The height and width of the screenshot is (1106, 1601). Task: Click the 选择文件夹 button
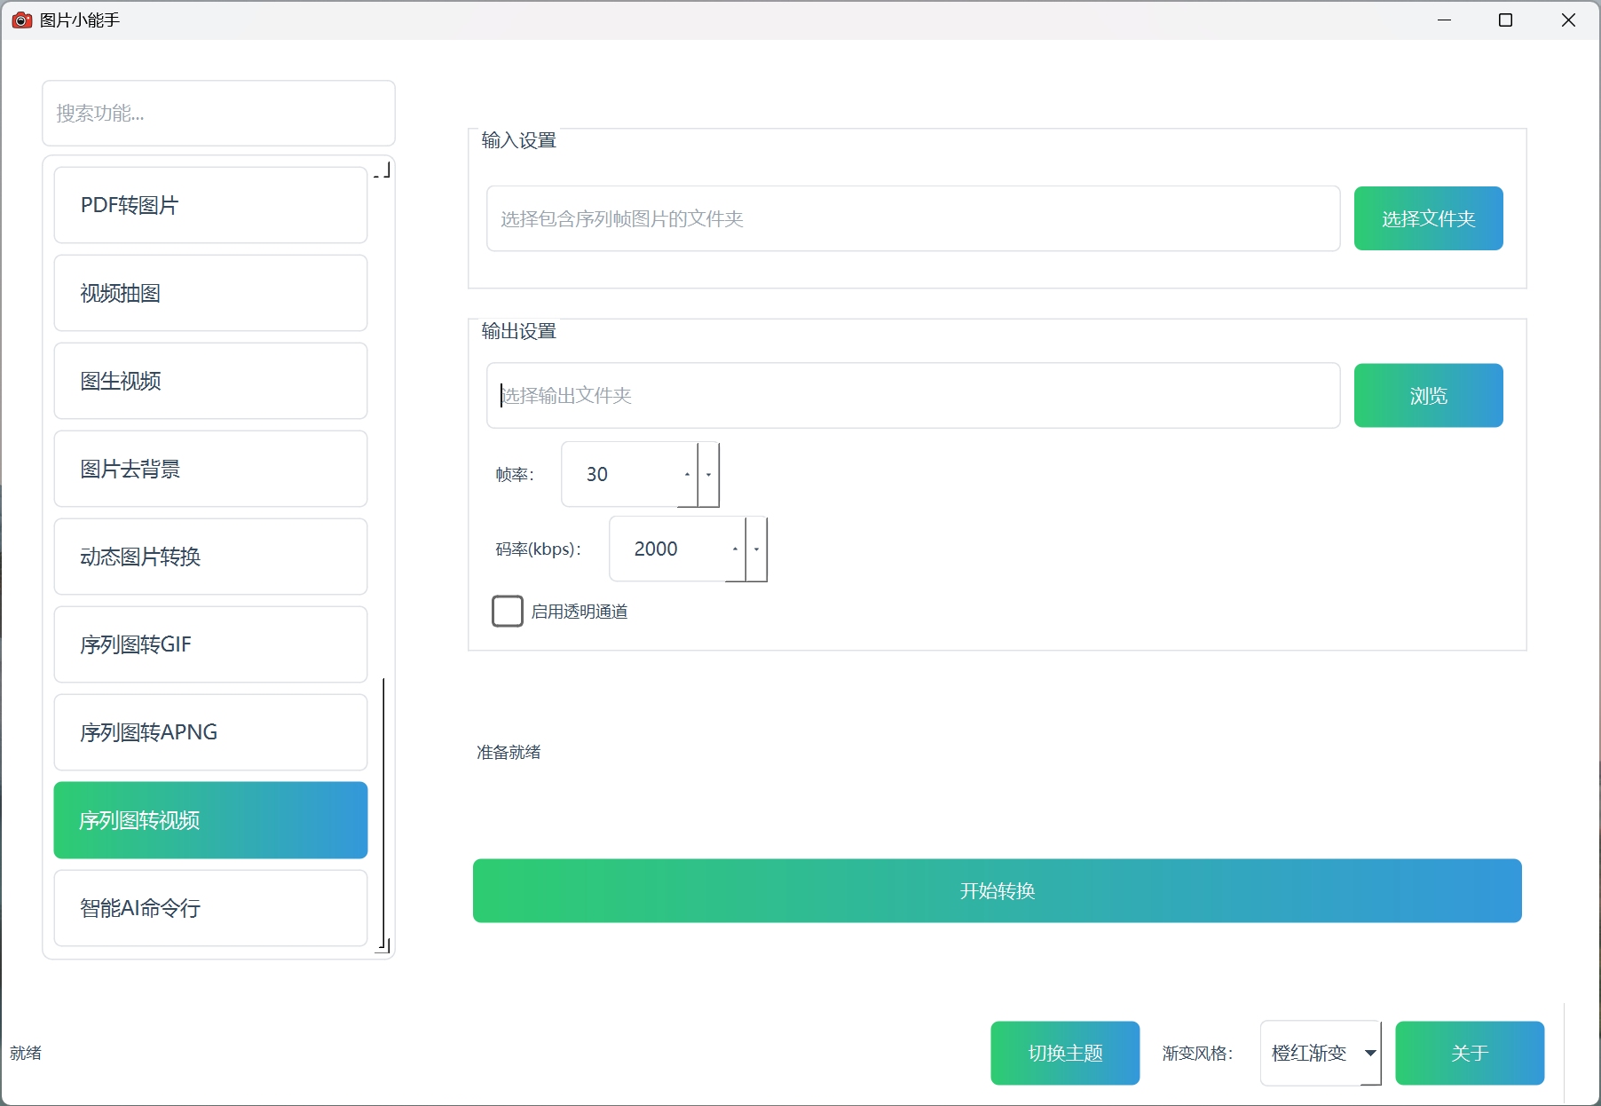(1428, 218)
